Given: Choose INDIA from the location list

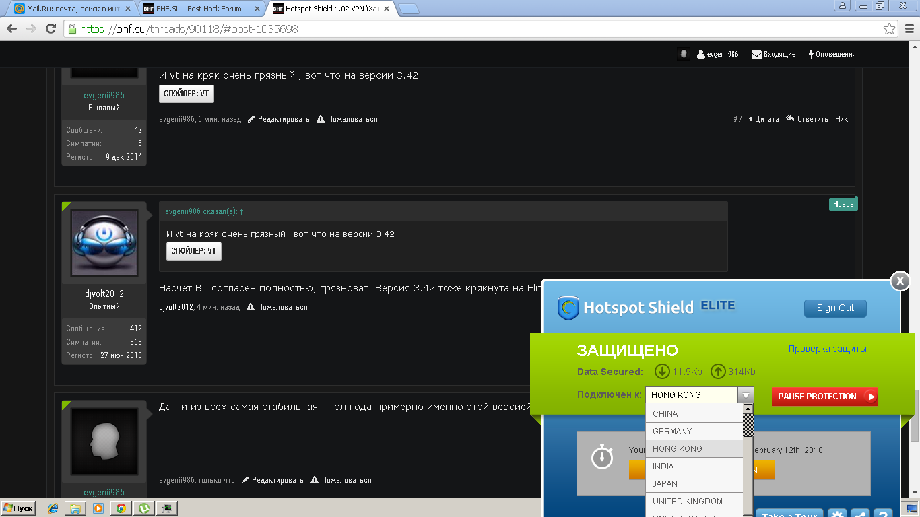Looking at the screenshot, I should tap(694, 467).
